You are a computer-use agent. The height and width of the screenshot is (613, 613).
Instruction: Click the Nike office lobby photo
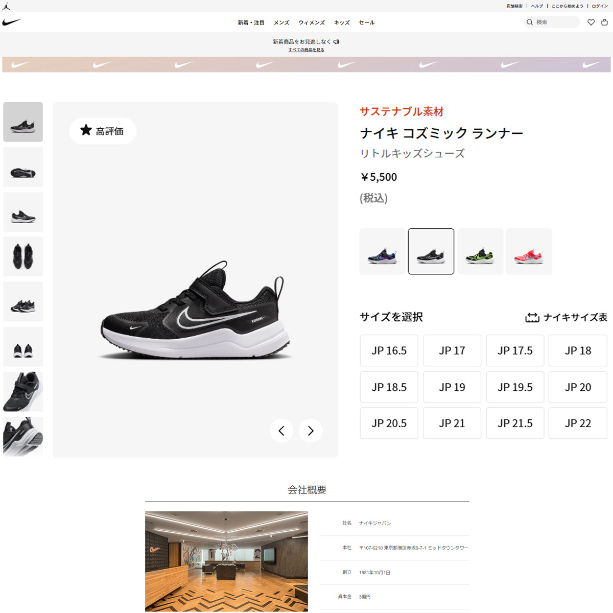[x=226, y=561]
